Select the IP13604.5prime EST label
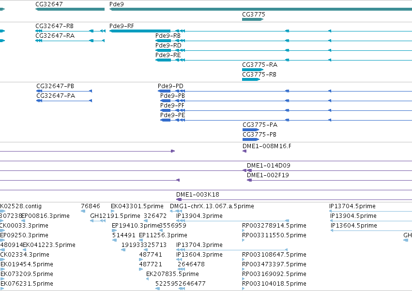The image size is (412, 291). tap(354, 226)
